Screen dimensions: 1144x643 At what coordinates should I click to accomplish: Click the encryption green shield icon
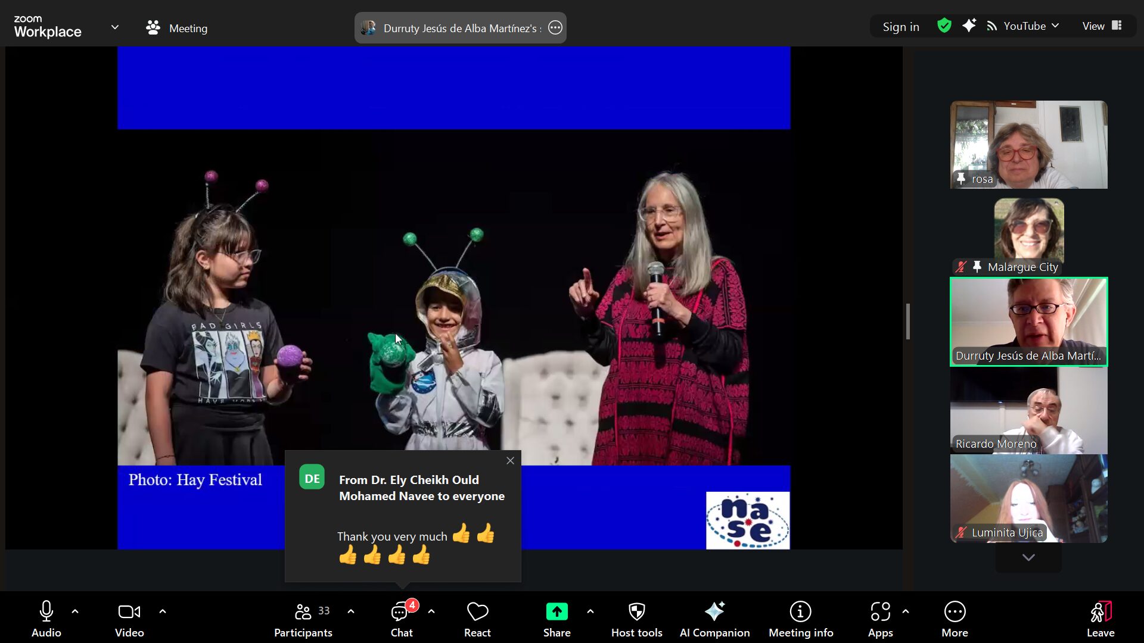[x=944, y=26]
